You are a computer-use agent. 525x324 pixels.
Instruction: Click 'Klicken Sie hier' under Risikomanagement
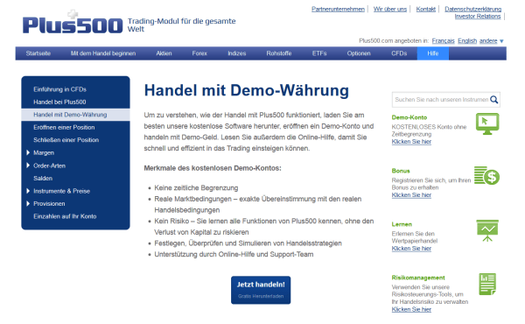click(x=411, y=309)
